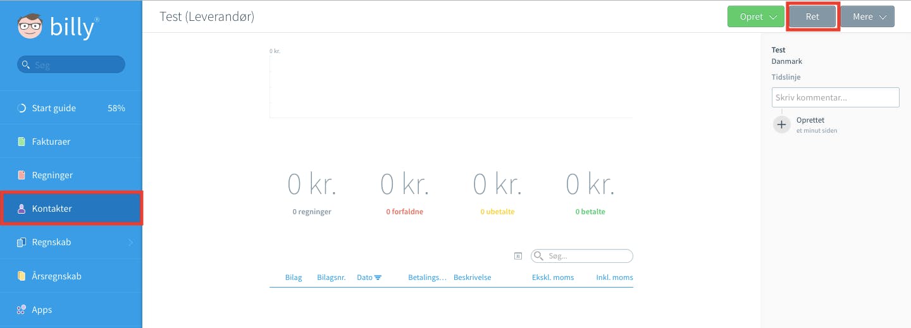Sort table by Inkl. moms column
This screenshot has height=328, width=911.
coord(614,277)
